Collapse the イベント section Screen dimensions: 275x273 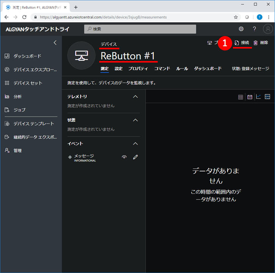[x=135, y=144]
